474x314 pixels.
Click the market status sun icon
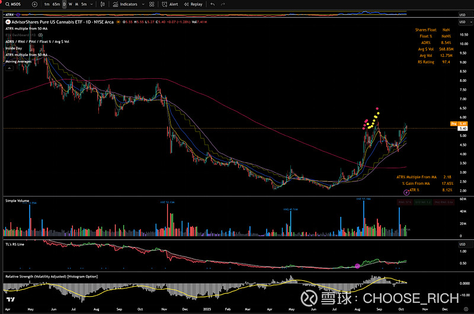pyautogui.click(x=118, y=22)
